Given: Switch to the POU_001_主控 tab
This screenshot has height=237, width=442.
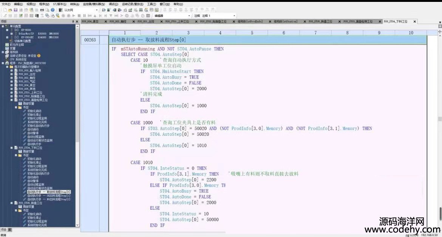Looking at the screenshot, I should click(146, 22).
